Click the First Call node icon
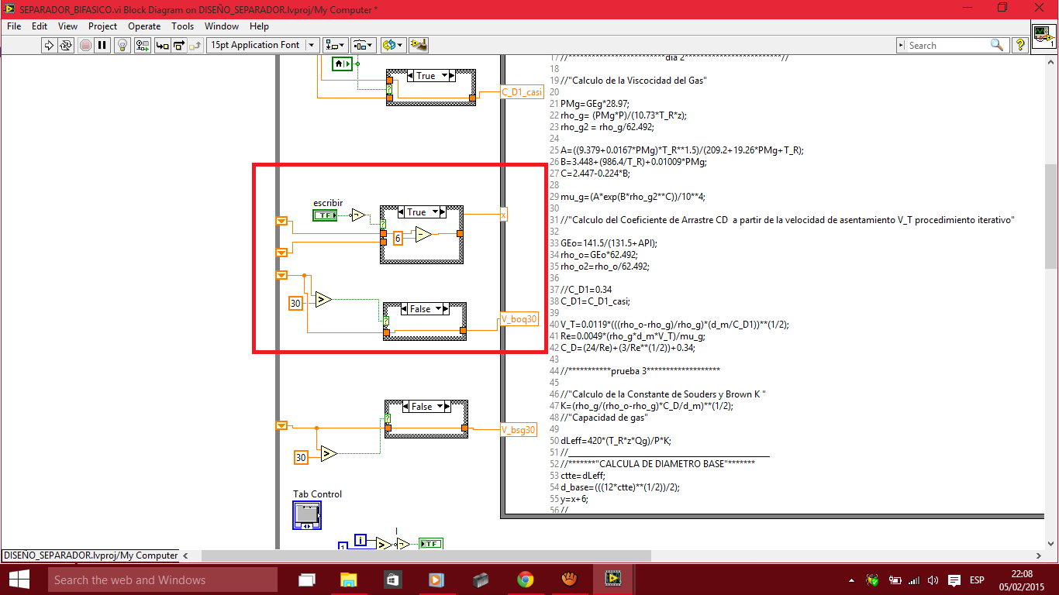Image resolution: width=1059 pixels, height=595 pixels. [342, 64]
